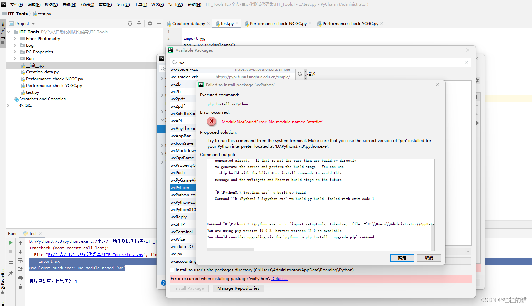Viewport: 532px width, 306px height.
Task: Click the 取消 Cancel button
Action: coord(429,258)
